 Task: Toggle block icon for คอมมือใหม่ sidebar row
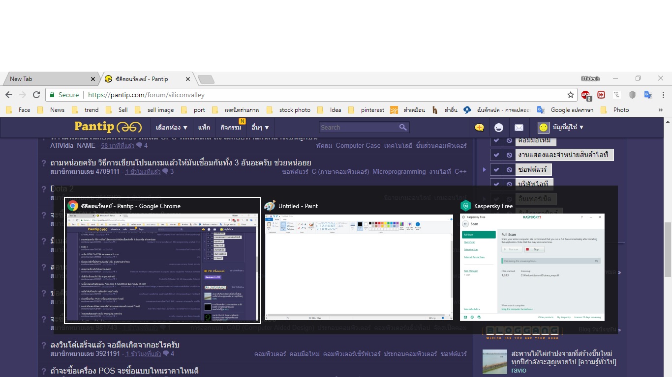[x=509, y=141]
